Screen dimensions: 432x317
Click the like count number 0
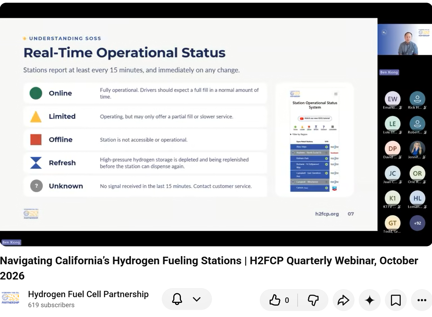pyautogui.click(x=287, y=300)
